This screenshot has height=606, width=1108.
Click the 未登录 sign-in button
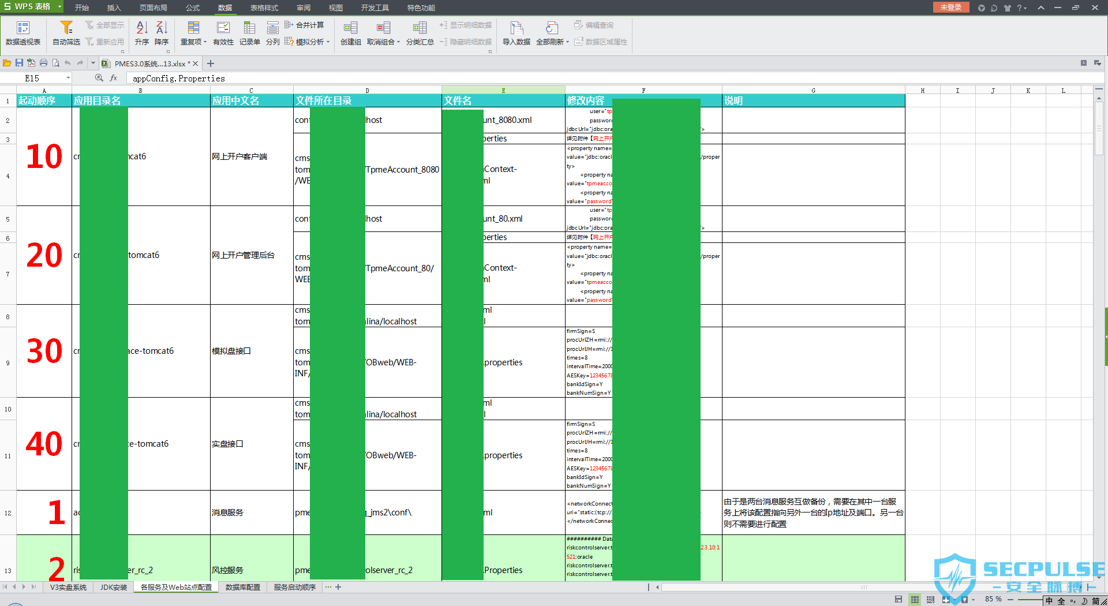(x=951, y=8)
